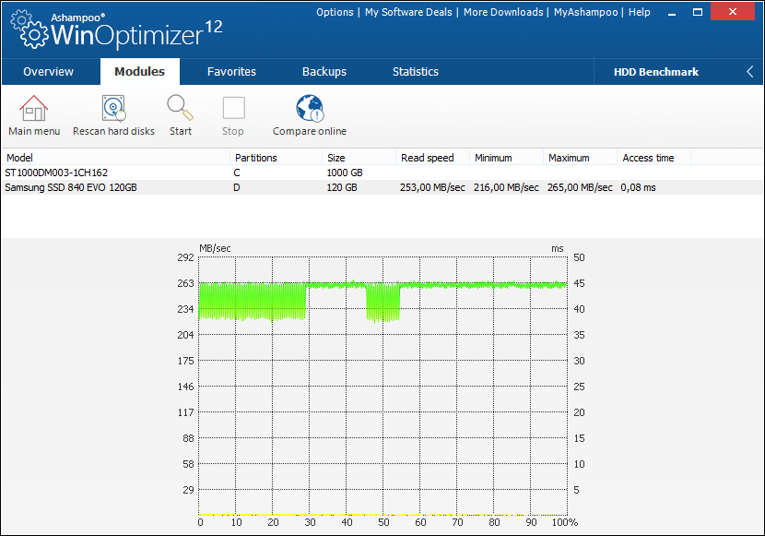
Task: Rescan hard disks using the disk icon
Action: point(113,108)
